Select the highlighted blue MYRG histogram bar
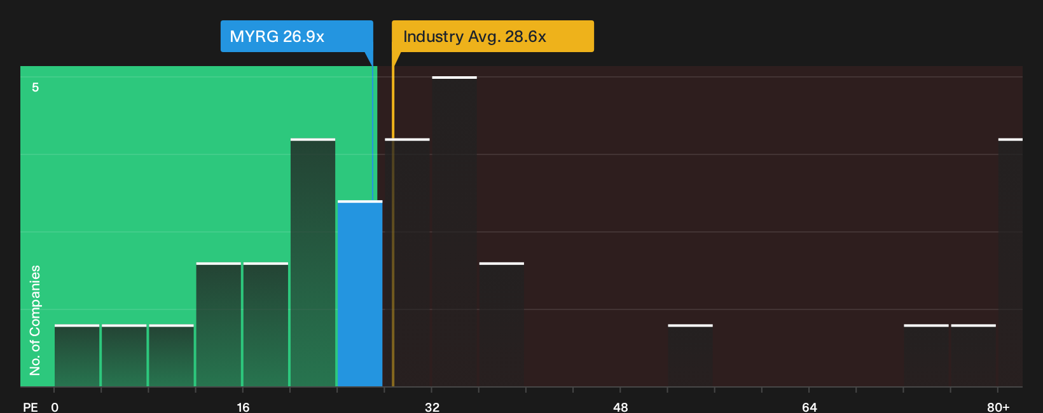This screenshot has height=413, width=1043. tap(360, 294)
